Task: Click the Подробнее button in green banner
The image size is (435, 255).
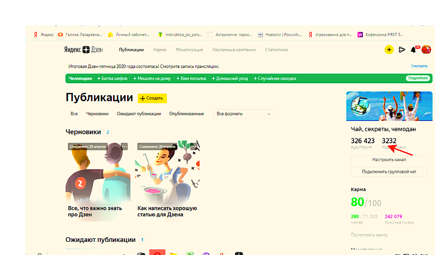Action: (x=418, y=78)
